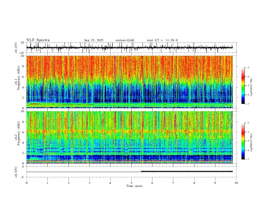Click the 'ch.3(V)' axis label

[x=16, y=172]
